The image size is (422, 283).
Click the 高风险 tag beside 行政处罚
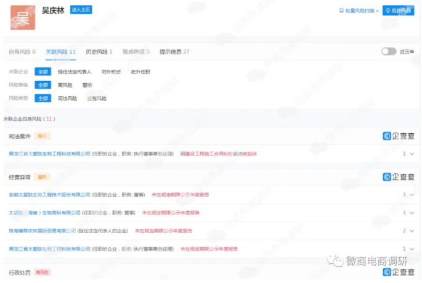click(43, 273)
